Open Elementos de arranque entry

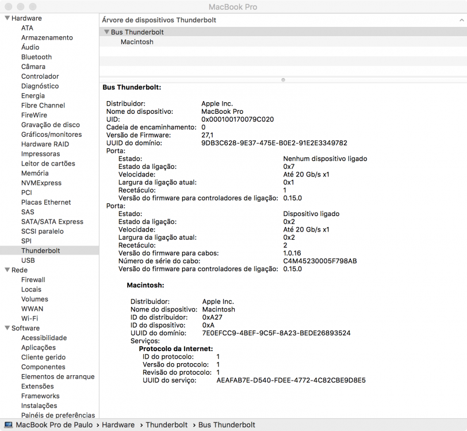pos(58,376)
